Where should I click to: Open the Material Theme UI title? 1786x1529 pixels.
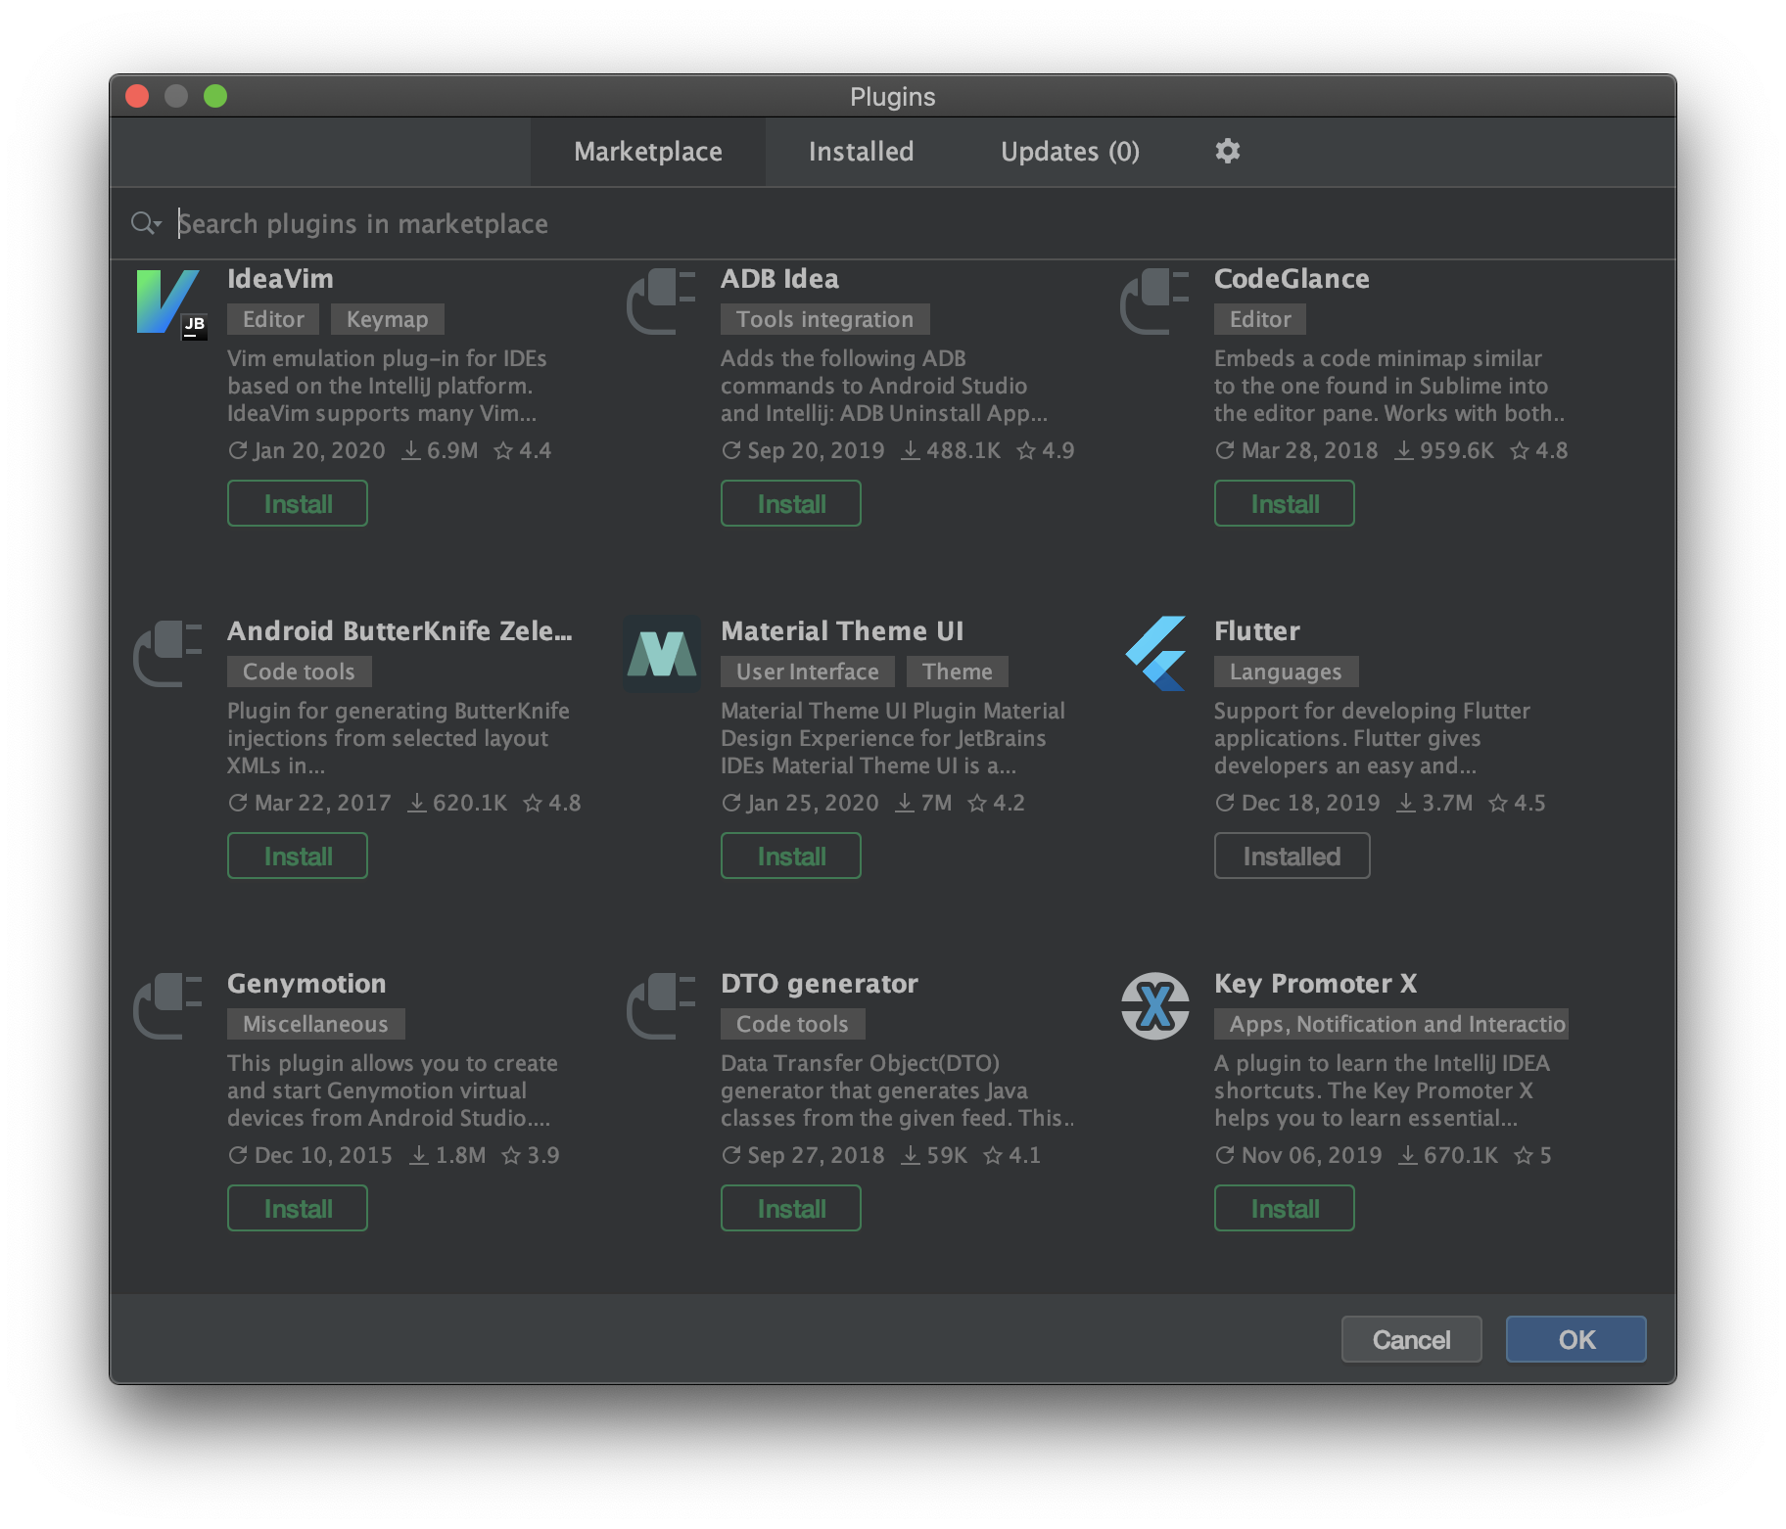tap(842, 631)
